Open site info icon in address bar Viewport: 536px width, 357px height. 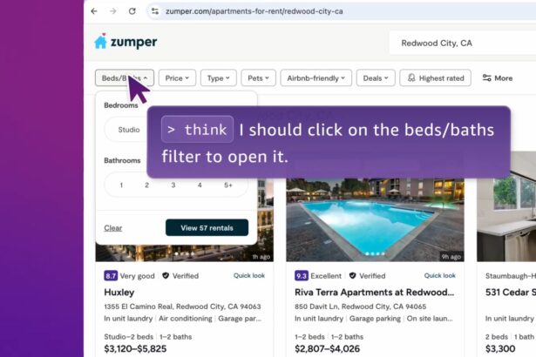155,11
